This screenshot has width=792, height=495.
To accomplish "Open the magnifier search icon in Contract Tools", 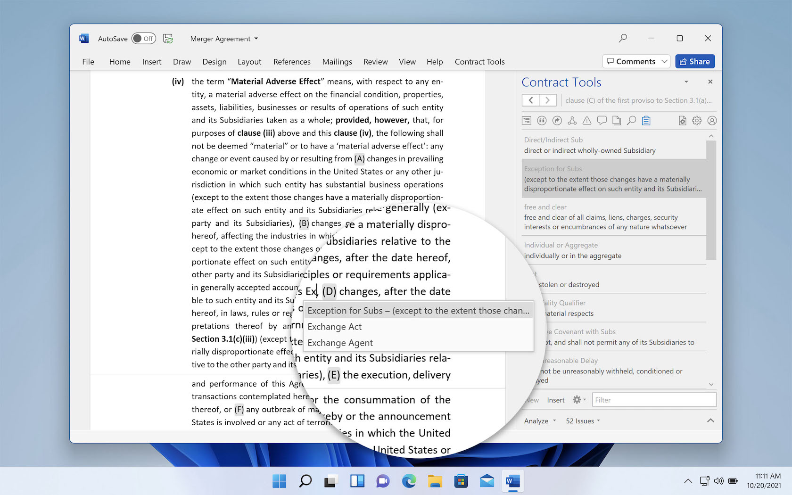I will coord(631,121).
